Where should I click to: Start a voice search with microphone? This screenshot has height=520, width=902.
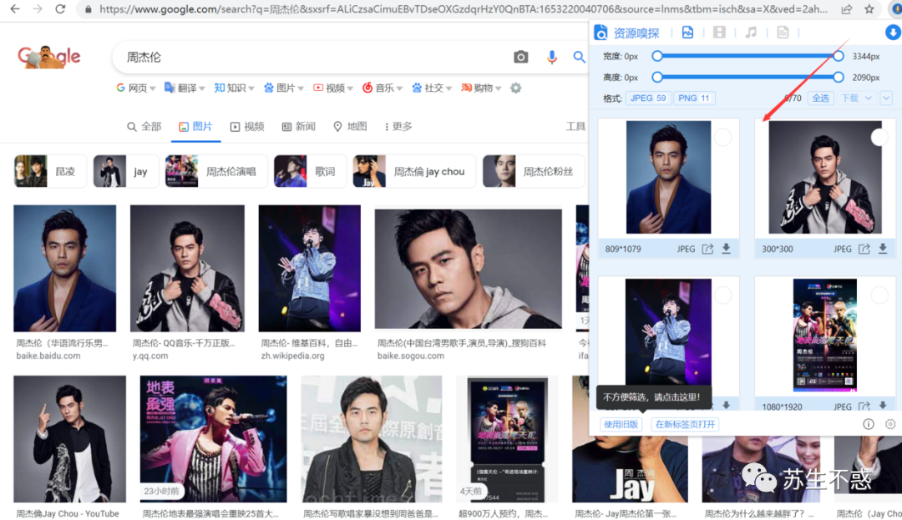[552, 57]
